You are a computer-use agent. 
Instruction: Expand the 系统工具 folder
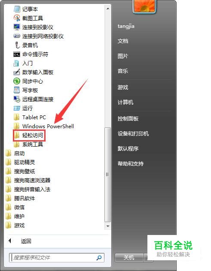pos(28,144)
